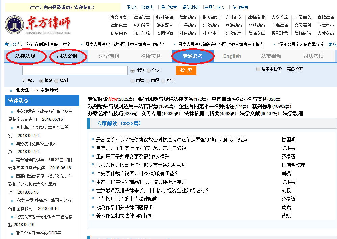This screenshot has width=337, height=239.
Task: Click the Shanghai Bar Association logo
Action: pyautogui.click(x=38, y=25)
